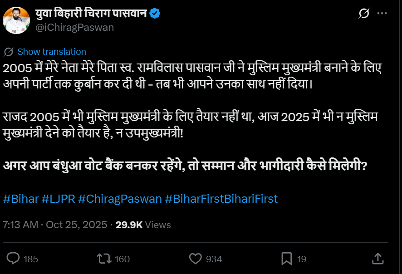
Task: Click the 934 likes count
Action: 214,259
